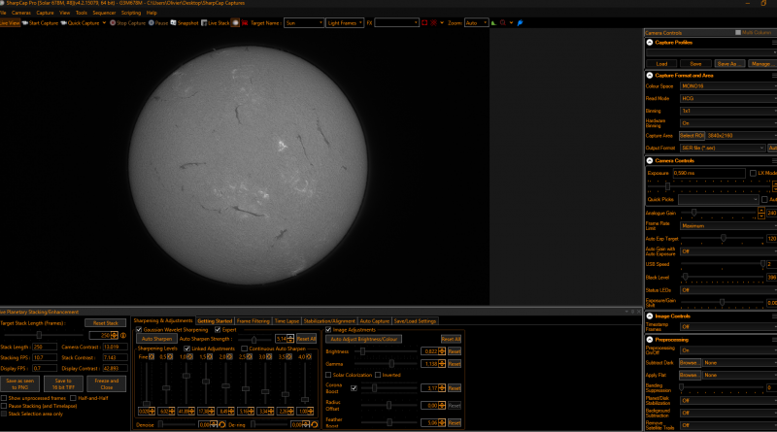Viewport: 777px width, 432px height.
Task: Click the info icon beside the stack length value
Action: point(123,335)
